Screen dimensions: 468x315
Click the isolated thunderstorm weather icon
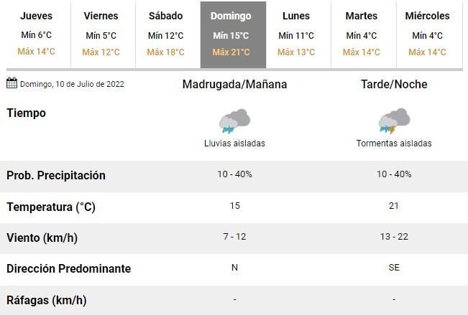pos(393,121)
